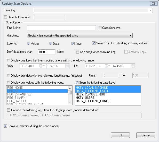The width and height of the screenshot is (159, 142).
Task: Enable Display only values with following types
Action: pos(8,83)
